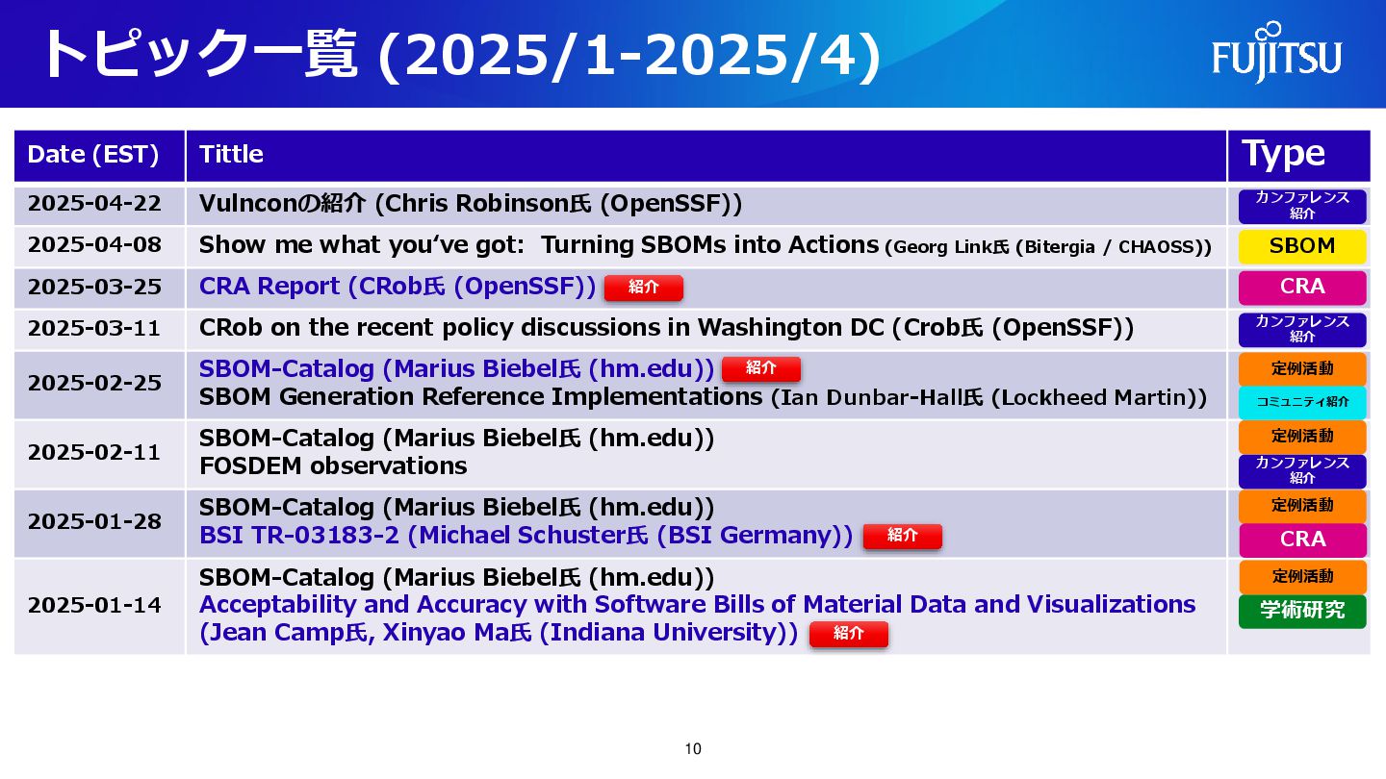Click the recent policy discussions in Washington DC title
The width and height of the screenshot is (1386, 779).
[666, 328]
